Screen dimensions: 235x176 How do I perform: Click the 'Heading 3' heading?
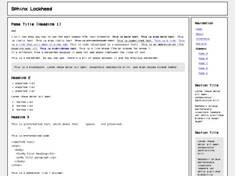(x=20, y=117)
